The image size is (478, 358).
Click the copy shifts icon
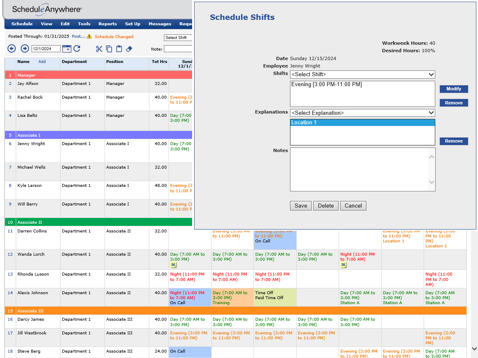coord(109,49)
